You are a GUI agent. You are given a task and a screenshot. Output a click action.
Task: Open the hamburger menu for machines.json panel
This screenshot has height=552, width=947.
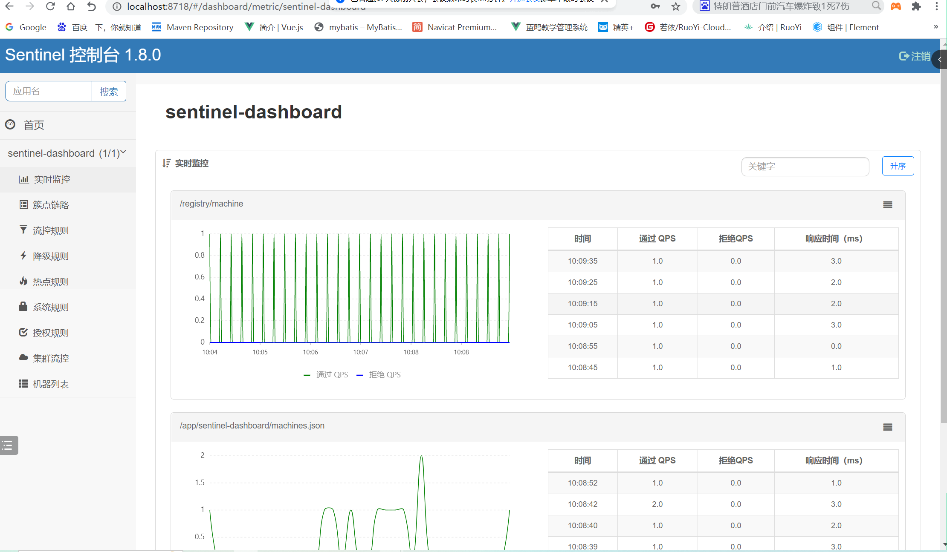click(x=887, y=427)
